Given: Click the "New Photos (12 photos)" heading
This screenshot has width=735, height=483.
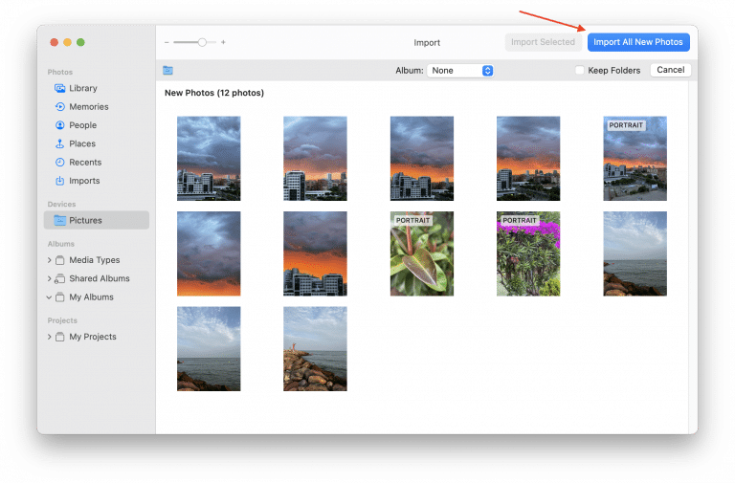Looking at the screenshot, I should pyautogui.click(x=214, y=93).
